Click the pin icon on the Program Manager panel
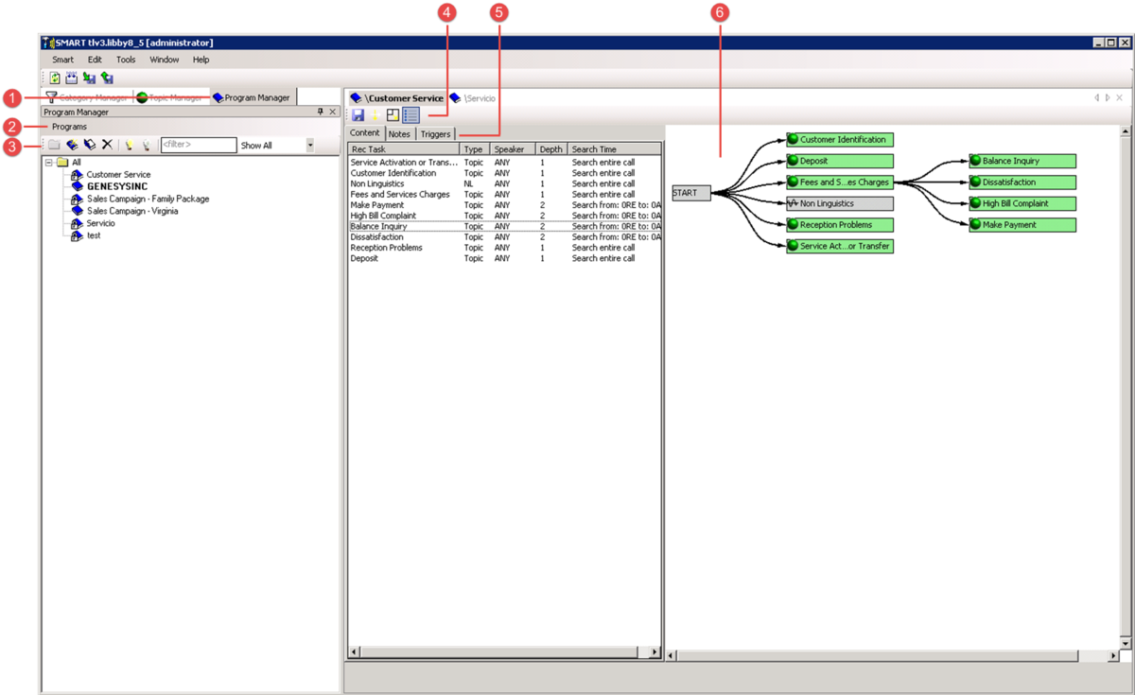1135x695 pixels. (x=319, y=111)
